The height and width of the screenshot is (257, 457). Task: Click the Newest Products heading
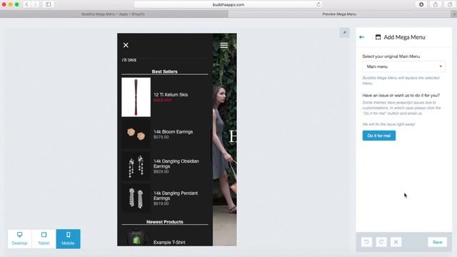click(x=165, y=222)
